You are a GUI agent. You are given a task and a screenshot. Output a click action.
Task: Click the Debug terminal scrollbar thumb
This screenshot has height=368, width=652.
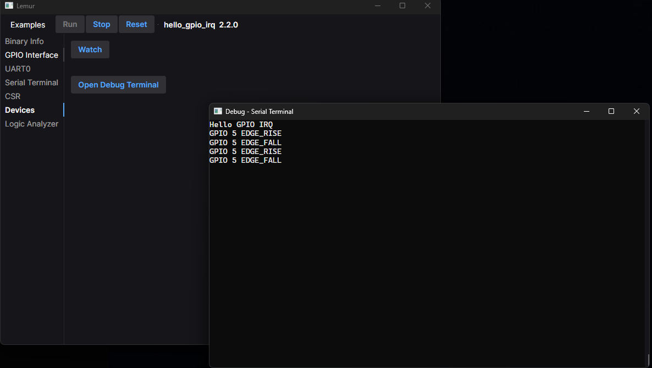[648, 360]
